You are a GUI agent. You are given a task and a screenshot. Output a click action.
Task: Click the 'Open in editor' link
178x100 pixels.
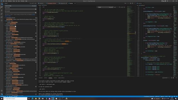point(8,16)
